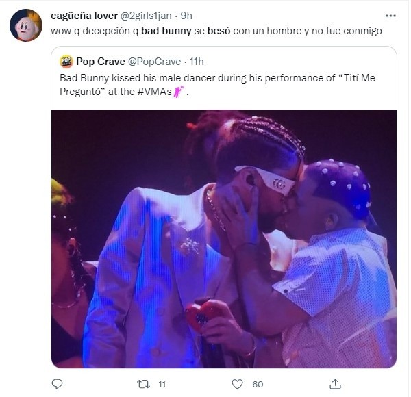This screenshot has width=411, height=397.
Task: Follow the #VMAs hashtag link
Action: tap(154, 92)
